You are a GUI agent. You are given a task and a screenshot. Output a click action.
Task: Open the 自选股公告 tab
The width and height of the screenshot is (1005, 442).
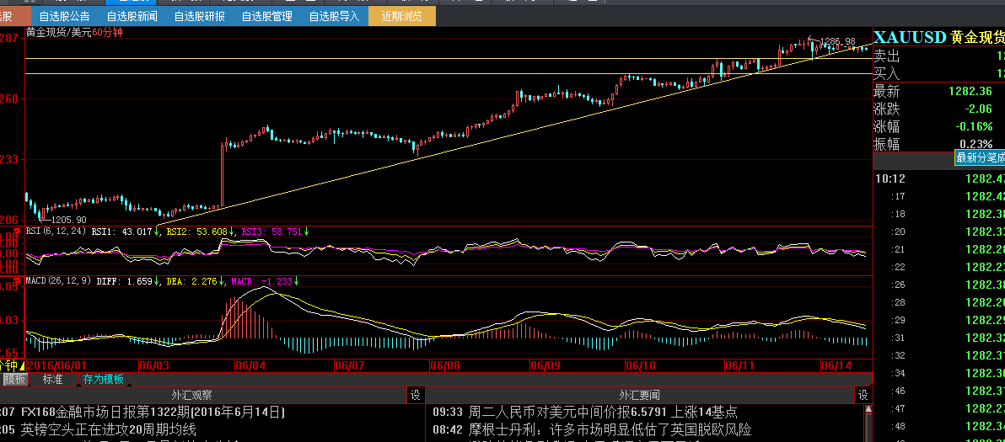pyautogui.click(x=64, y=16)
